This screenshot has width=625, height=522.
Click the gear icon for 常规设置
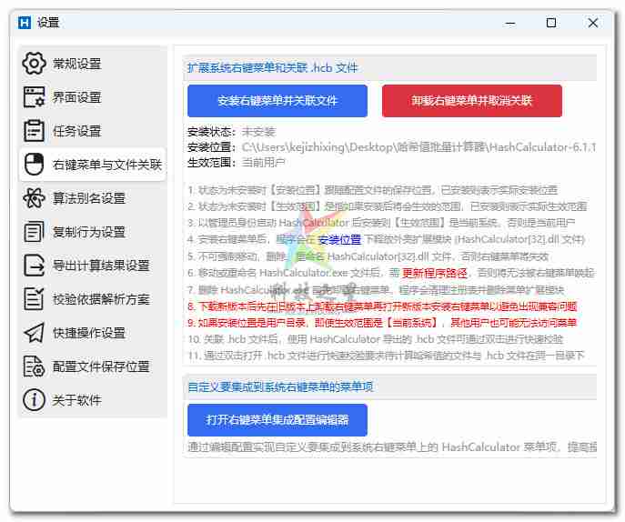pos(34,64)
